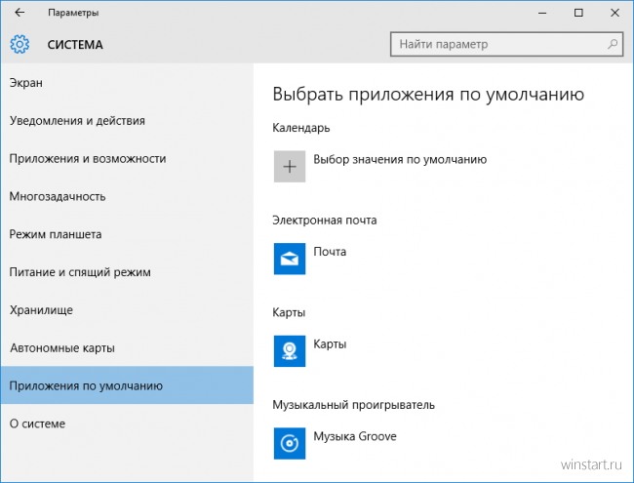634x483 pixels.
Task: Open Режим планшета settings
Action: (56, 234)
